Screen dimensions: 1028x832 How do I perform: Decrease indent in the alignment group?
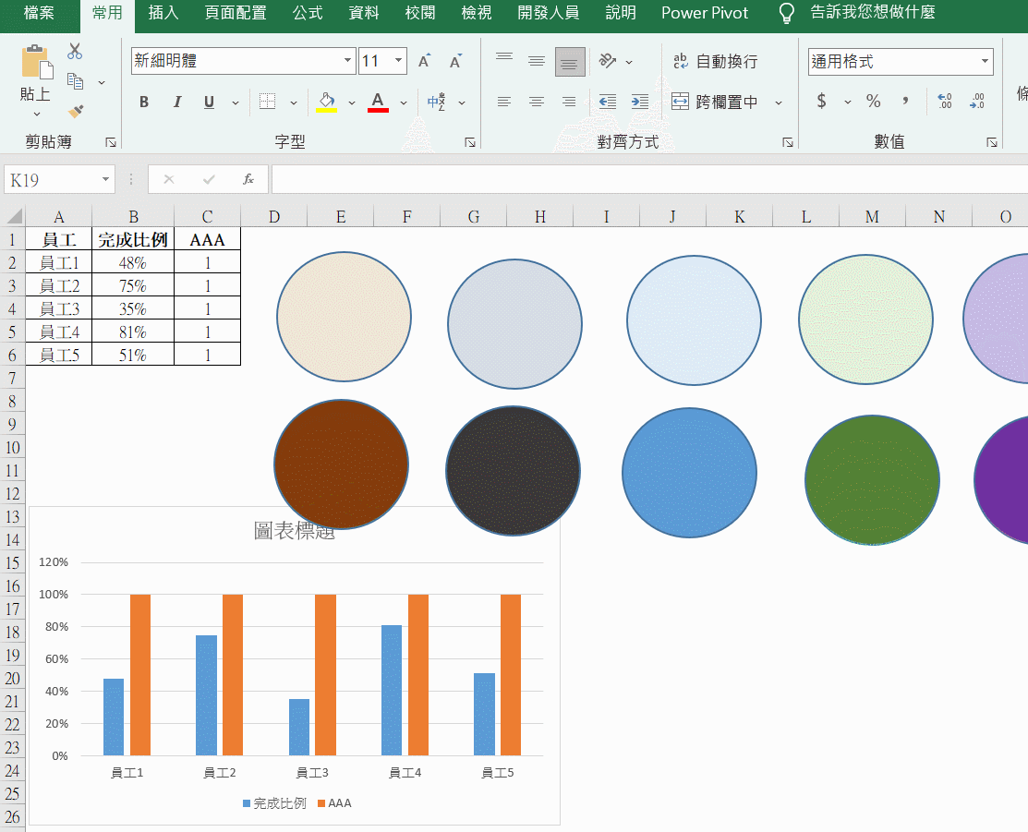(608, 102)
